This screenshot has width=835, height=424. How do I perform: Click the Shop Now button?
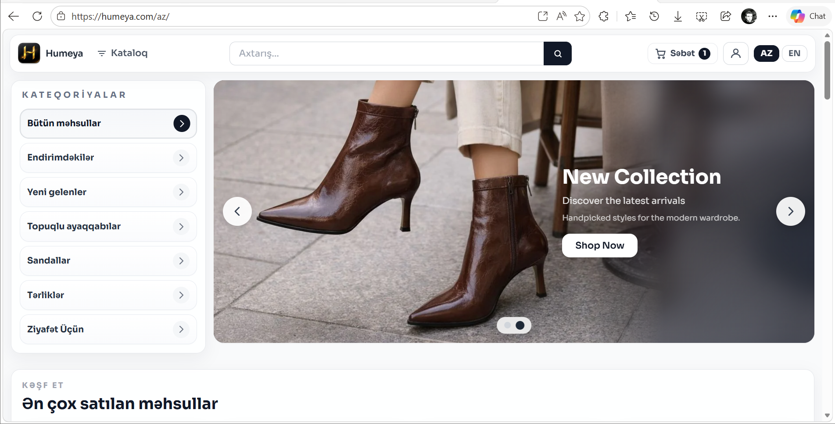tap(599, 246)
